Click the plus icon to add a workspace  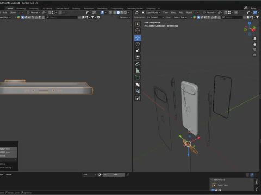(x=159, y=8)
